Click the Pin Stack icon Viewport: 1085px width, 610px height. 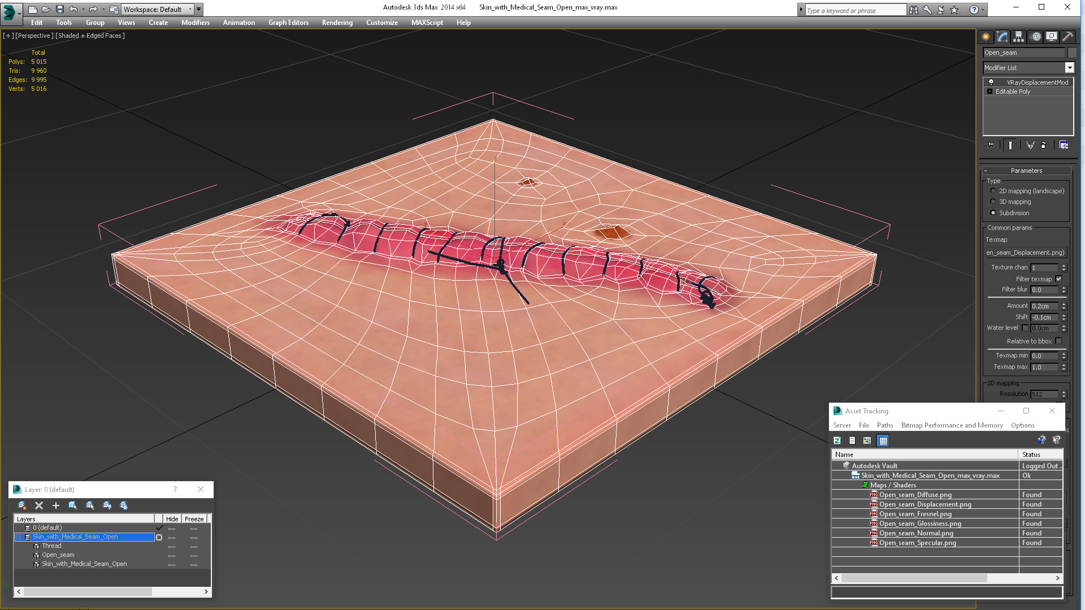pos(990,145)
